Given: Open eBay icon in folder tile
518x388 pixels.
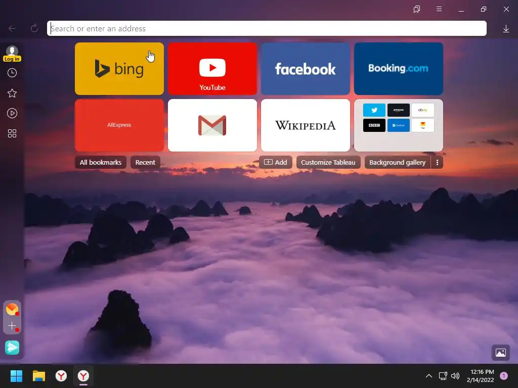Looking at the screenshot, I should click(423, 110).
